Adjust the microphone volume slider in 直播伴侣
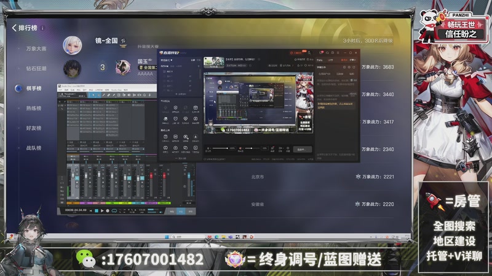This screenshot has height=276, width=492. [249, 149]
